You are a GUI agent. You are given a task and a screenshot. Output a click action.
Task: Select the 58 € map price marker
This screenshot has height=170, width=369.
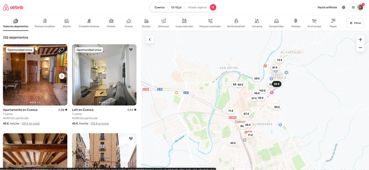click(x=240, y=84)
